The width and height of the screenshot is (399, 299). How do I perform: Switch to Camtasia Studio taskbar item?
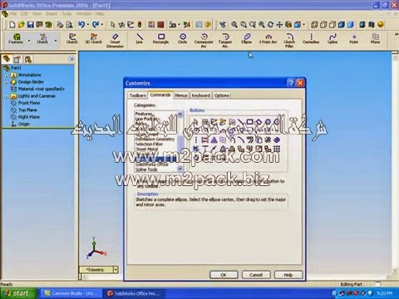pyautogui.click(x=71, y=293)
